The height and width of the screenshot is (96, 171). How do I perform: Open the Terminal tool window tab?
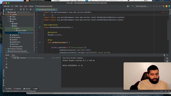click(27, 89)
